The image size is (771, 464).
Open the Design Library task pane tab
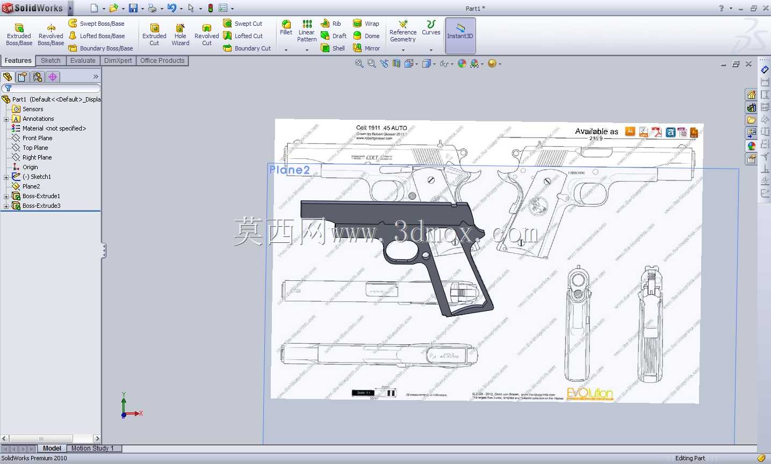[751, 108]
